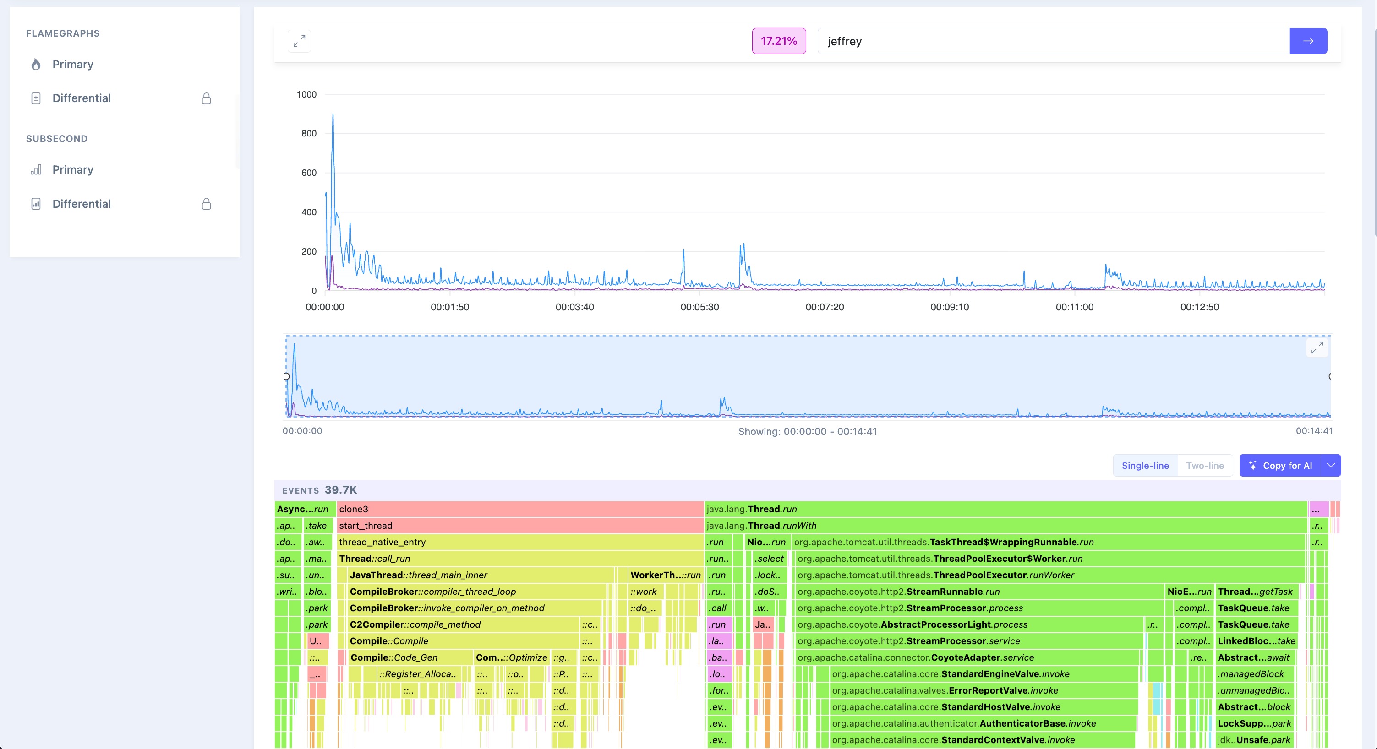
Task: Select the Compile::Compile frame
Action: (x=464, y=641)
